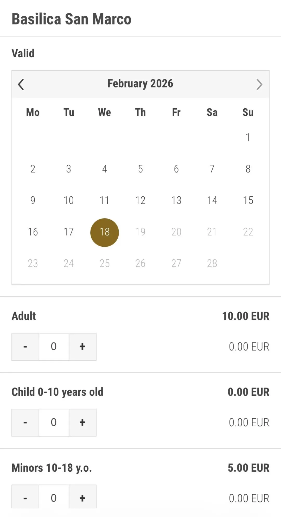Pick February 17 on the calendar
The image size is (281, 517).
coord(69,232)
